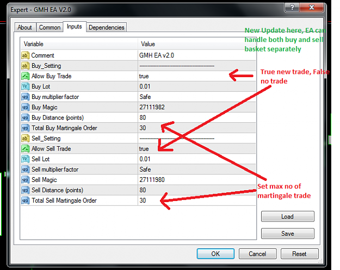Edit the Total Buy Martingale Order value 30
The height and width of the screenshot is (270, 340).
pyautogui.click(x=143, y=128)
